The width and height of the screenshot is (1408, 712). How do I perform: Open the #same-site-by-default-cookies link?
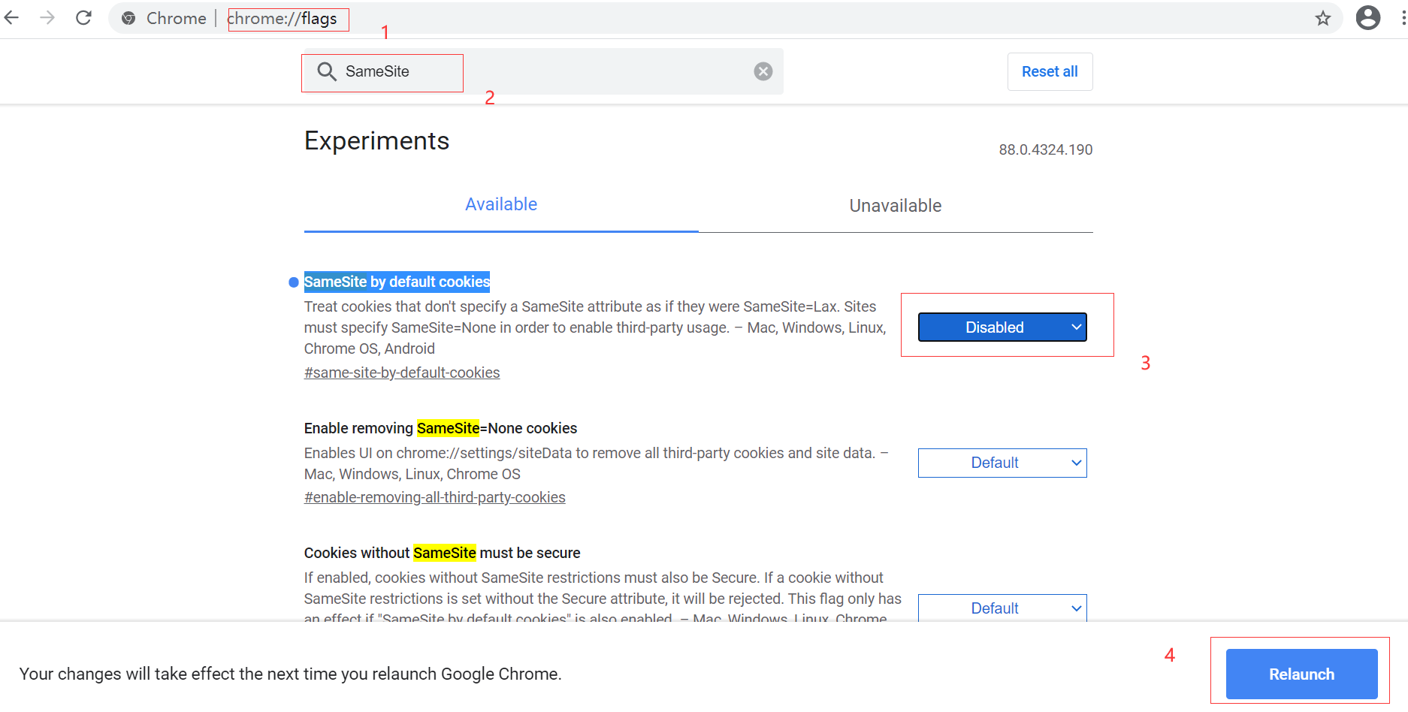[x=402, y=373]
